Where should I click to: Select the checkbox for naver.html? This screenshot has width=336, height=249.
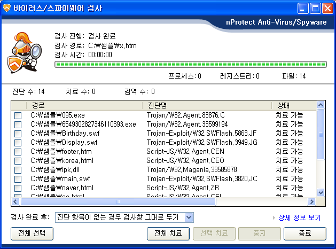point(18,188)
